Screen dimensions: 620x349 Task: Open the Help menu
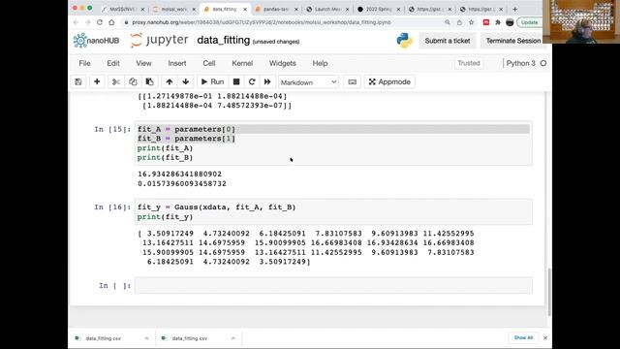(x=320, y=63)
